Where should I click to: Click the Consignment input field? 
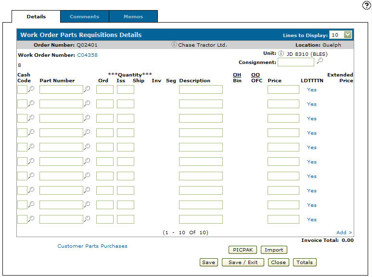tap(296, 62)
